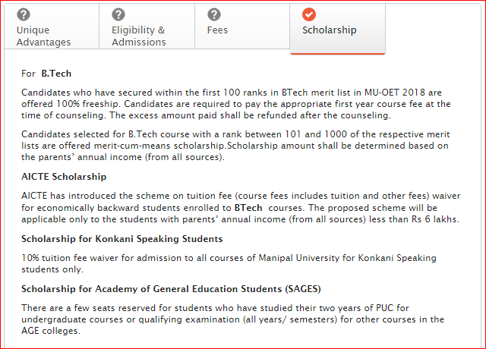486x349 pixels.
Task: Click the question mark icon above Eligibility & Admissions
Action: pos(118,14)
